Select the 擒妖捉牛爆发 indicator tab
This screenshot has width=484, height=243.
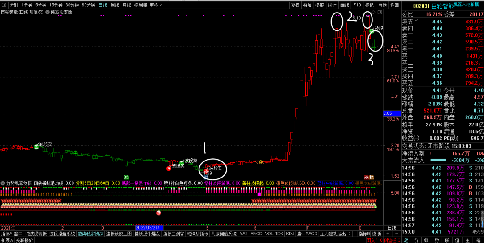click(147, 234)
